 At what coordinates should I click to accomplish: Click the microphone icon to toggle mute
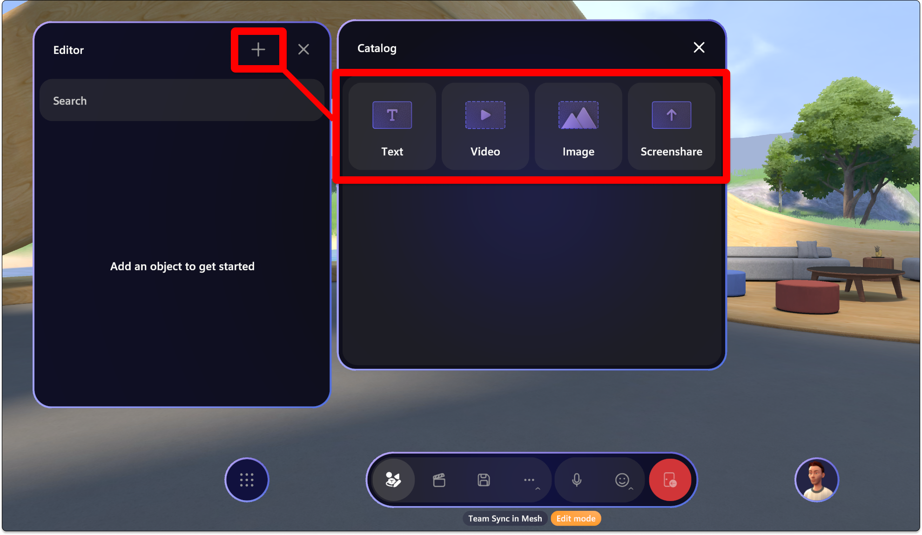point(576,480)
